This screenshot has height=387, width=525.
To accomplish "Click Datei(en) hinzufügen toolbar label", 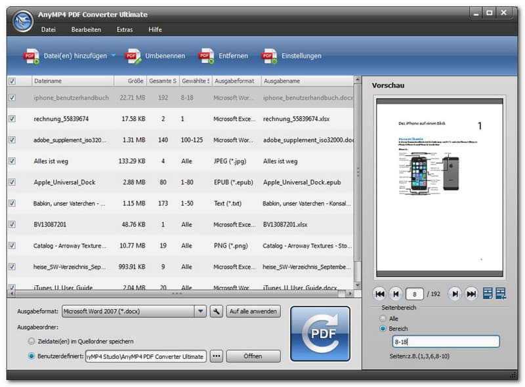I will point(75,56).
